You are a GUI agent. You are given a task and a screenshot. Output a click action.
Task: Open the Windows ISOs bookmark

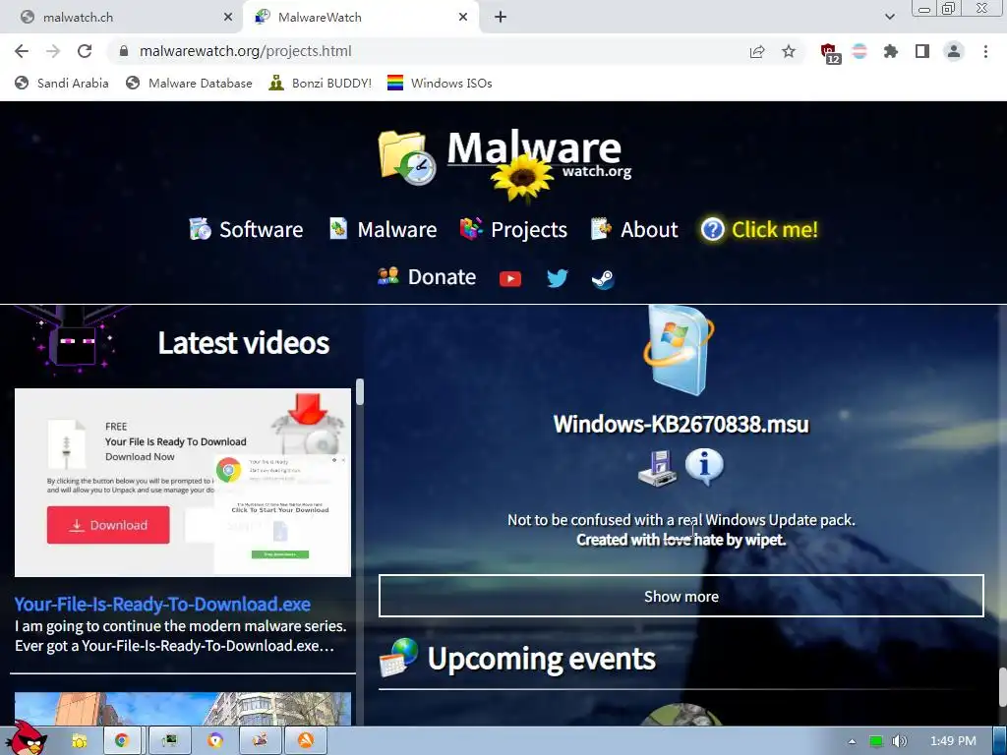[440, 83]
